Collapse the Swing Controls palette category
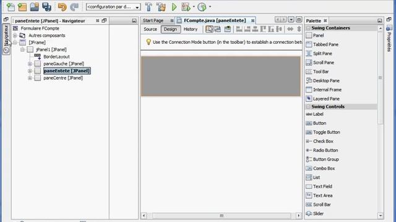The height and width of the screenshot is (222, 396). [x=308, y=107]
